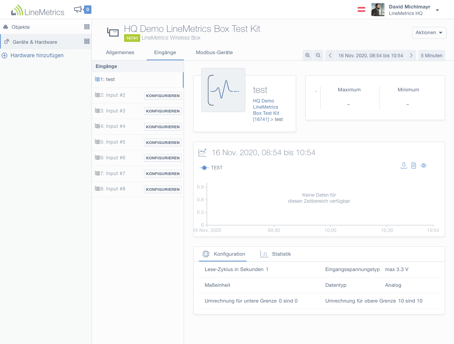
Task: Configure Input #6
Action: [x=163, y=158]
